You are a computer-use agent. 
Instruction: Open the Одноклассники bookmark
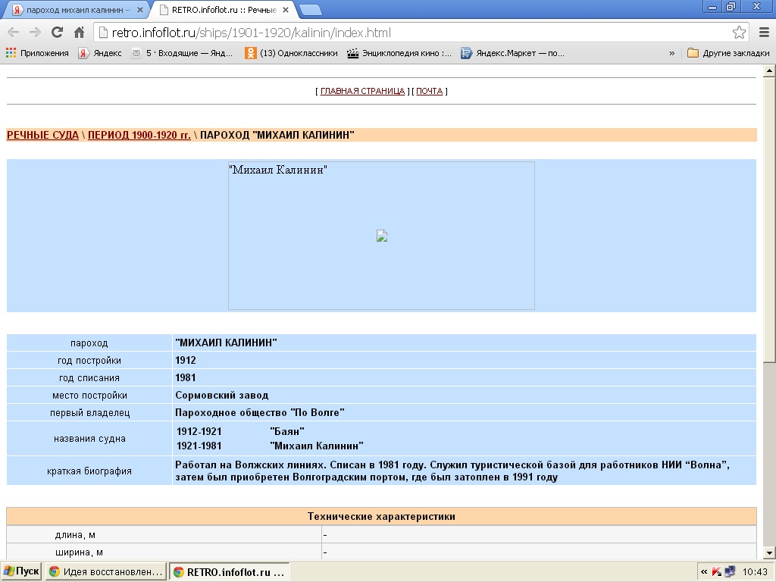click(x=291, y=53)
